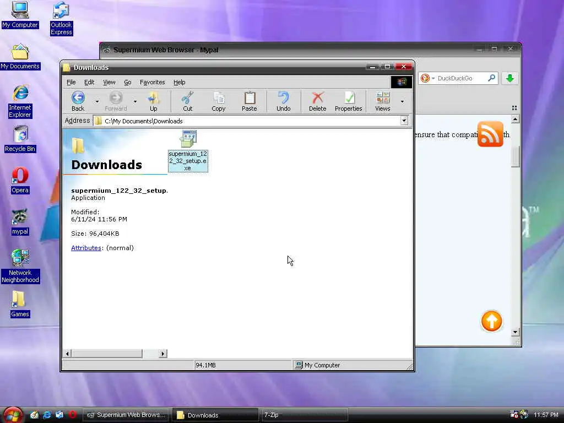The width and height of the screenshot is (564, 423).
Task: Click the horizontal scrollbar left arrow
Action: pos(68,354)
